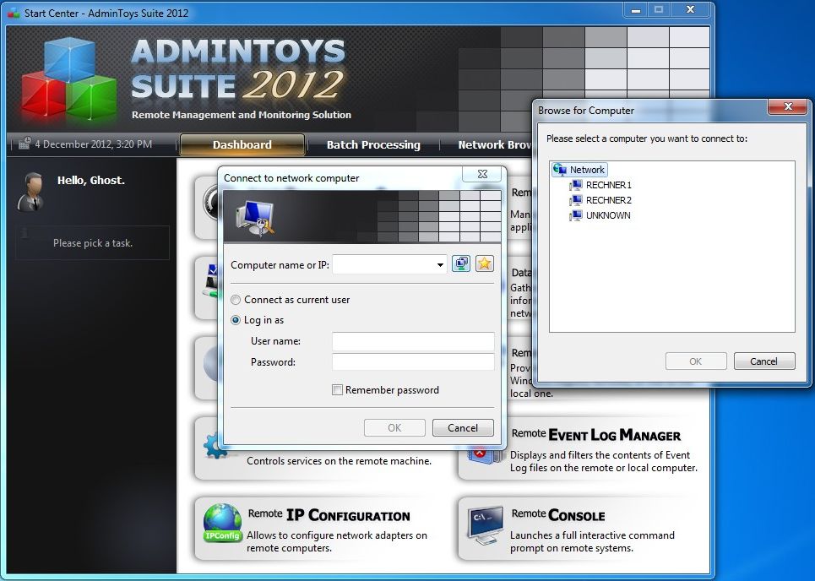815x581 pixels.
Task: Select Connect as current user
Action: point(290,300)
